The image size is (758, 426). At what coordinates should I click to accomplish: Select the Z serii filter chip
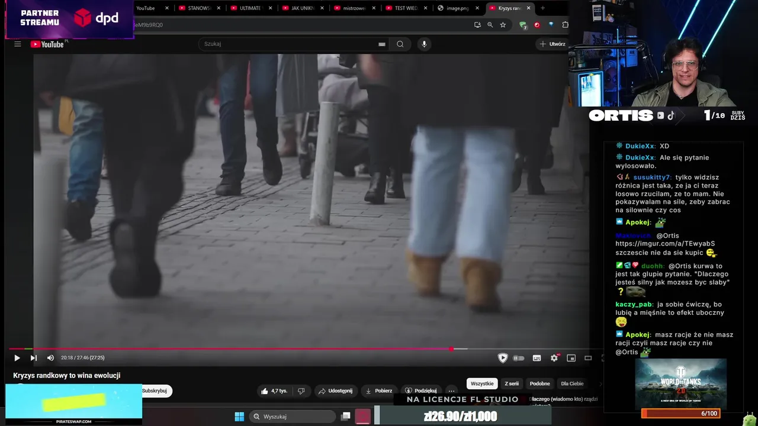(512, 383)
